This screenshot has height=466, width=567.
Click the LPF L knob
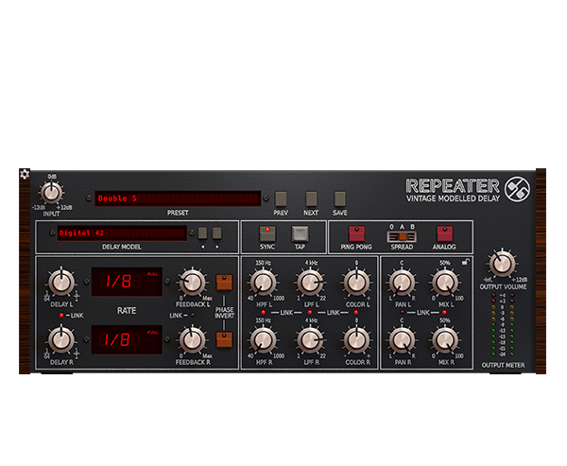(310, 283)
